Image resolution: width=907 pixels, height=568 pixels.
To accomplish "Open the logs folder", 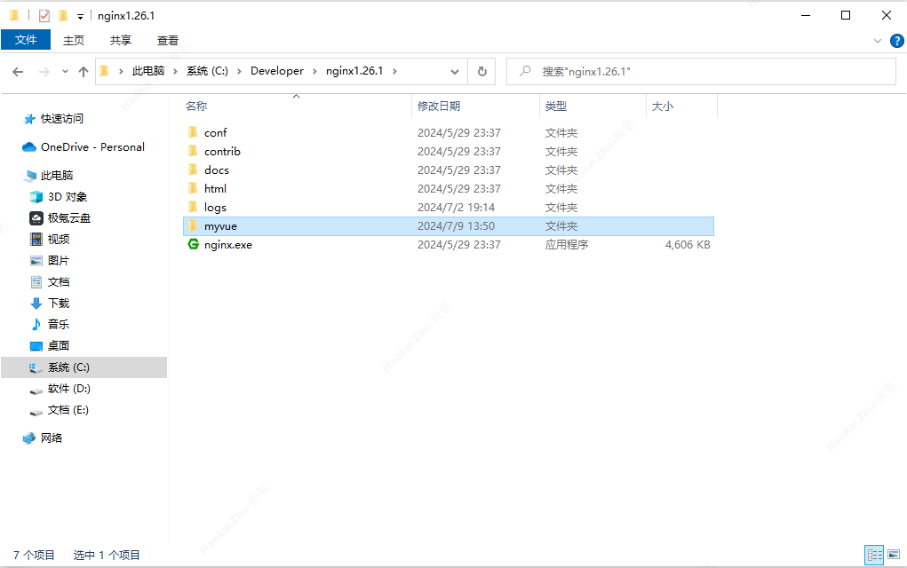I will tap(213, 207).
